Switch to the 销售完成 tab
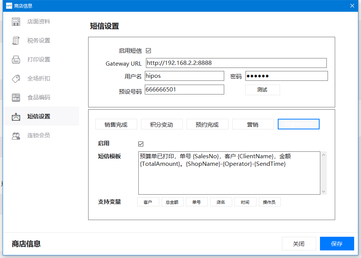The width and height of the screenshot is (361, 258). pyautogui.click(x=116, y=124)
